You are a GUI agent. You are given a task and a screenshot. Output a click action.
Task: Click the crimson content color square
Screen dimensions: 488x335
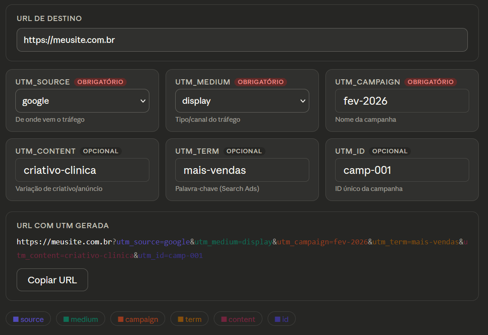pos(224,319)
